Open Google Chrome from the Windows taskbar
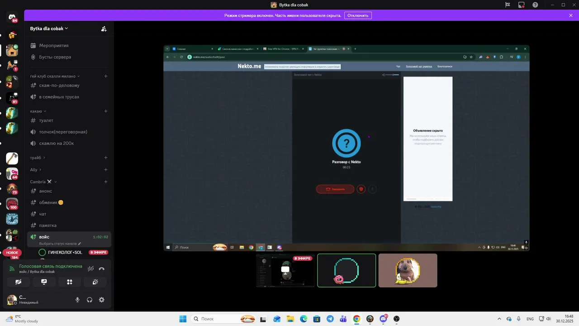The height and width of the screenshot is (326, 579). pyautogui.click(x=356, y=319)
